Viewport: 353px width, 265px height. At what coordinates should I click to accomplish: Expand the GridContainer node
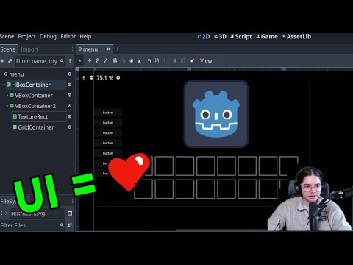(10, 127)
